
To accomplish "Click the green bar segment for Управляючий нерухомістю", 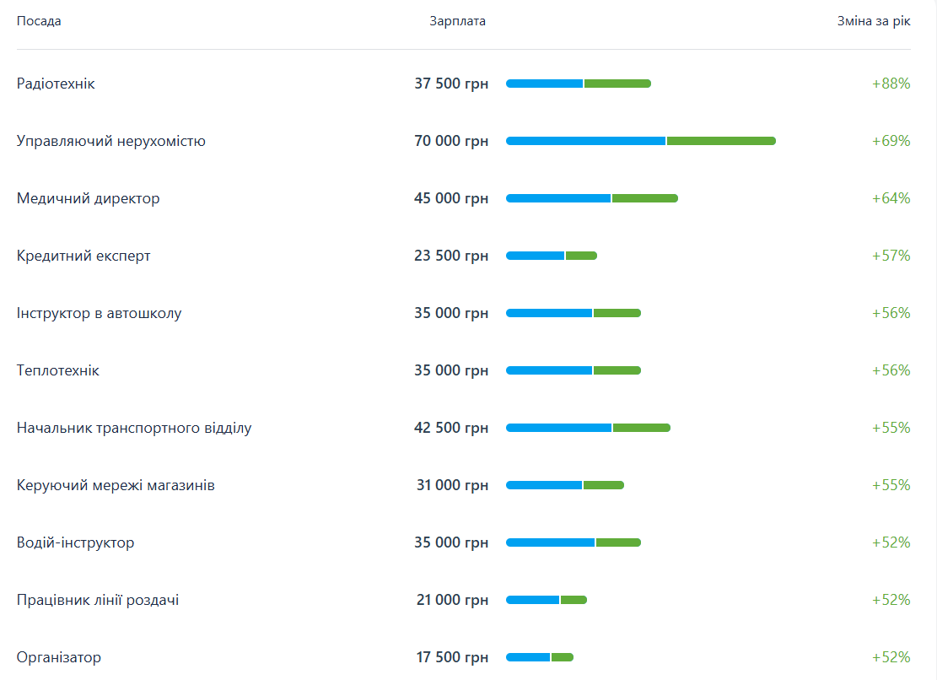I will coord(721,141).
